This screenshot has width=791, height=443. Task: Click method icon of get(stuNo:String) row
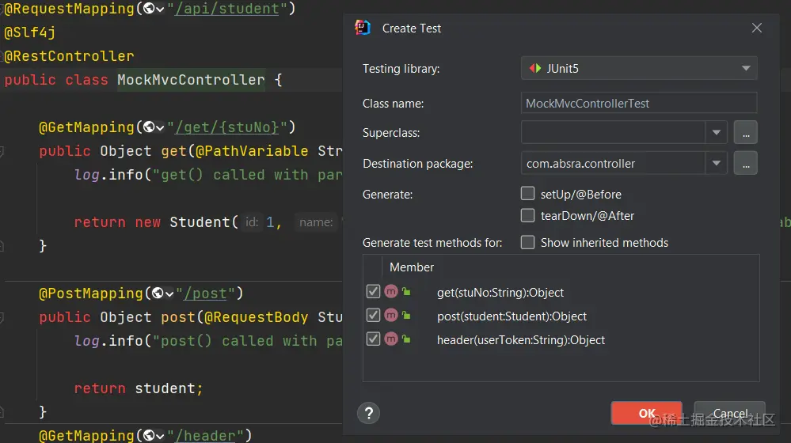click(391, 291)
